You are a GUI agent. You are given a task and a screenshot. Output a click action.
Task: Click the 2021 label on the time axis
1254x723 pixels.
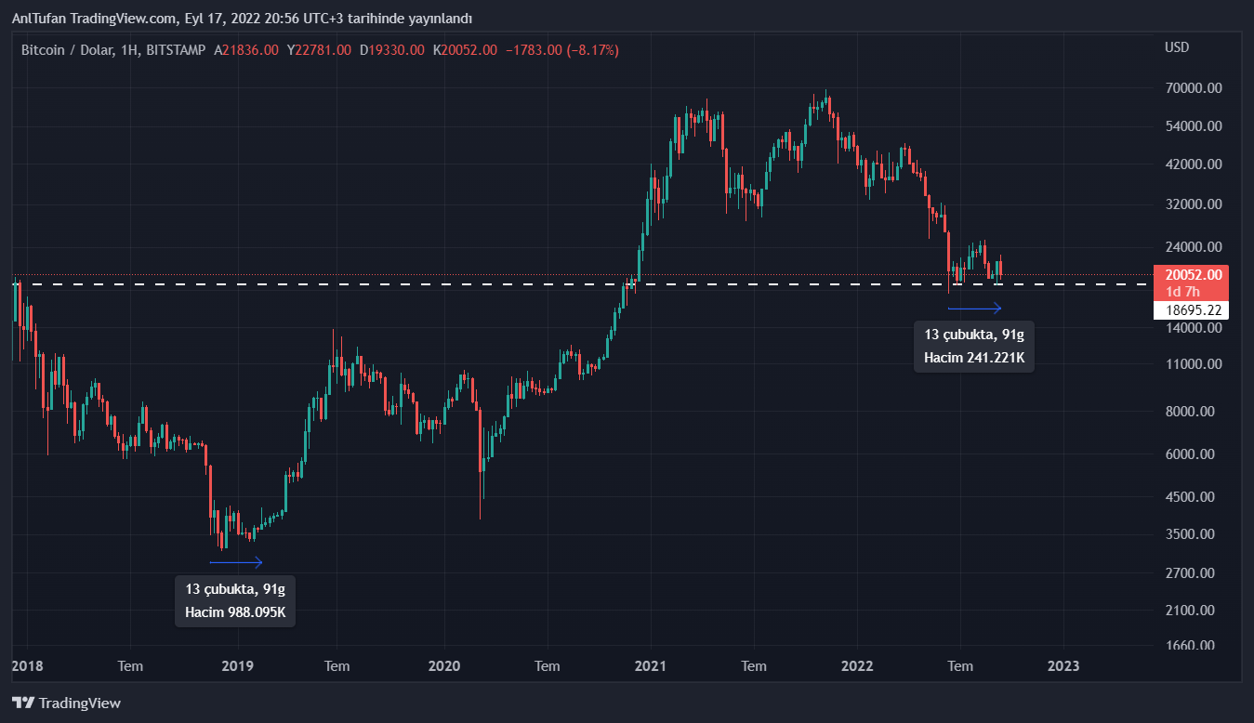click(651, 665)
